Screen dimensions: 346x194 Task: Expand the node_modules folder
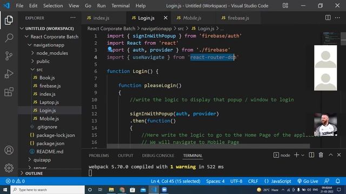[x=50, y=53]
